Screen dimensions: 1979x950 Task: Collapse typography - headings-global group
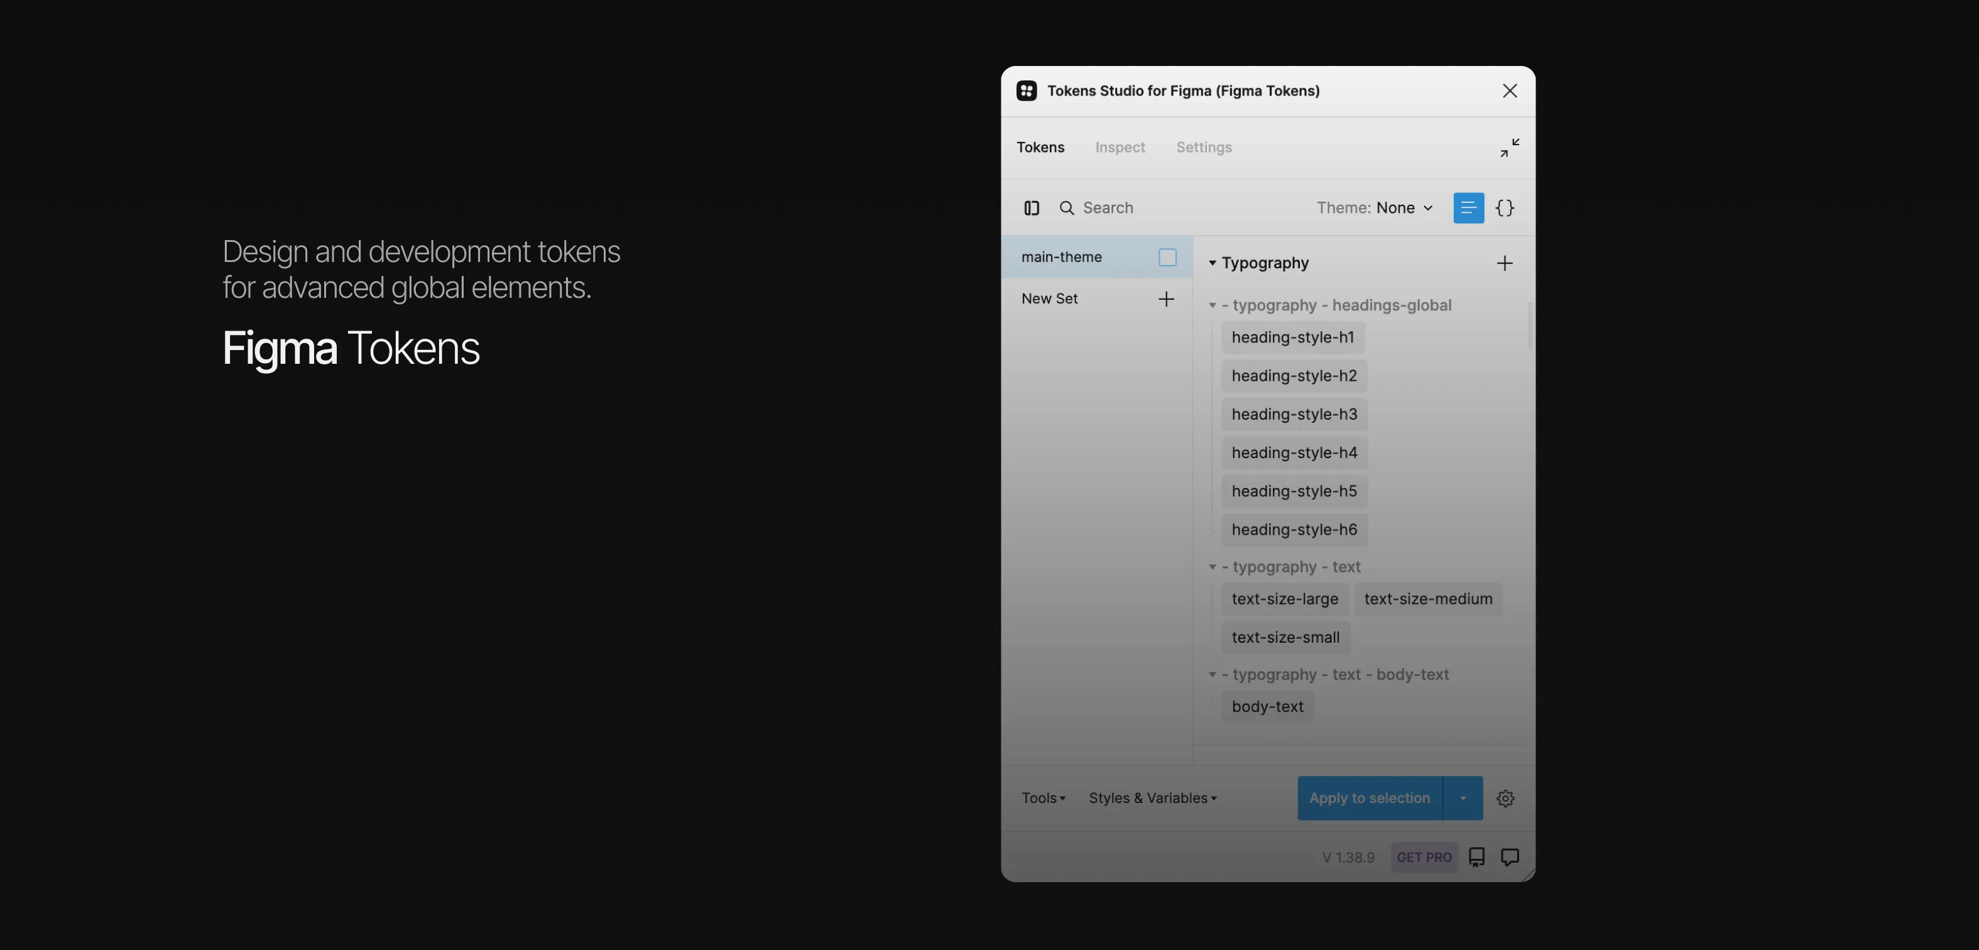[1213, 305]
